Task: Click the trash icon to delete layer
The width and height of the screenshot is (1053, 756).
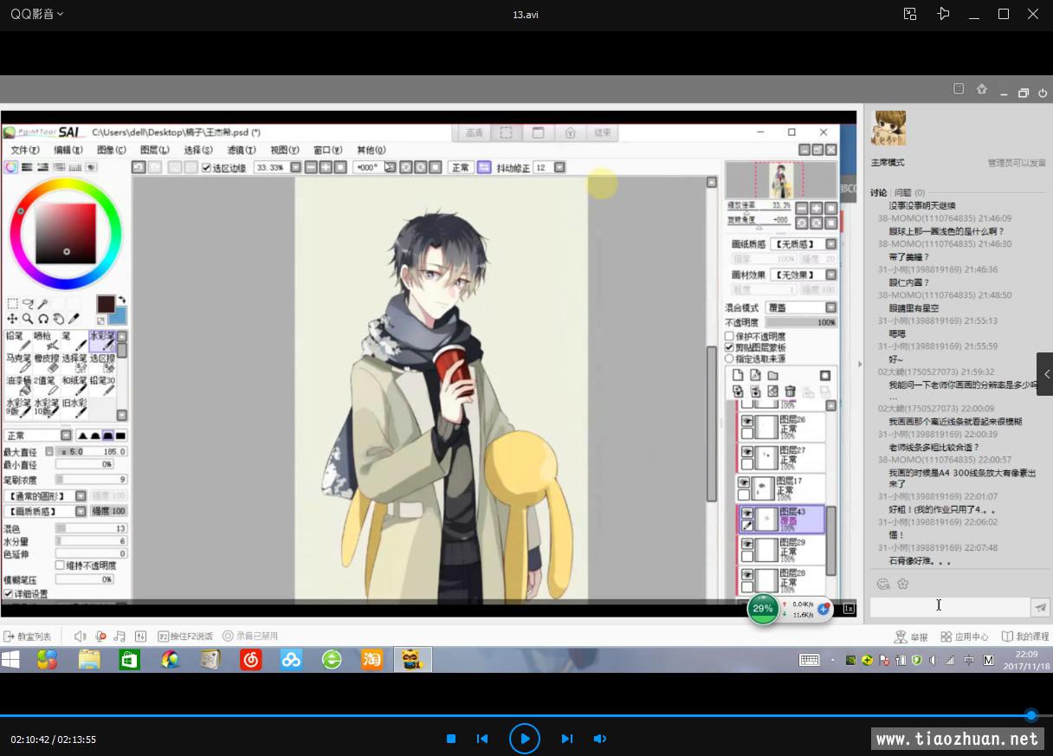Action: point(790,391)
